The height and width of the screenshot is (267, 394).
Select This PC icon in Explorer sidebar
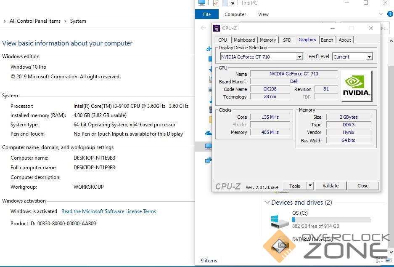[208, 146]
